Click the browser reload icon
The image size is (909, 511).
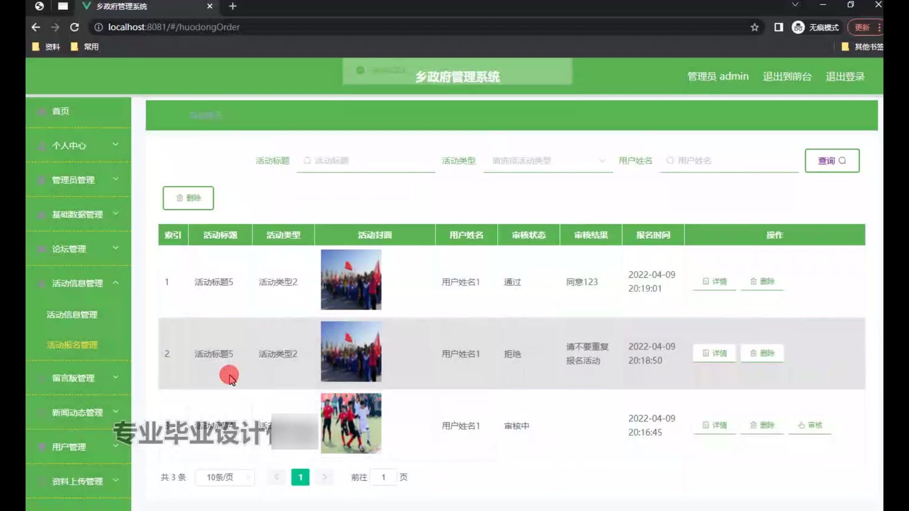pyautogui.click(x=74, y=27)
